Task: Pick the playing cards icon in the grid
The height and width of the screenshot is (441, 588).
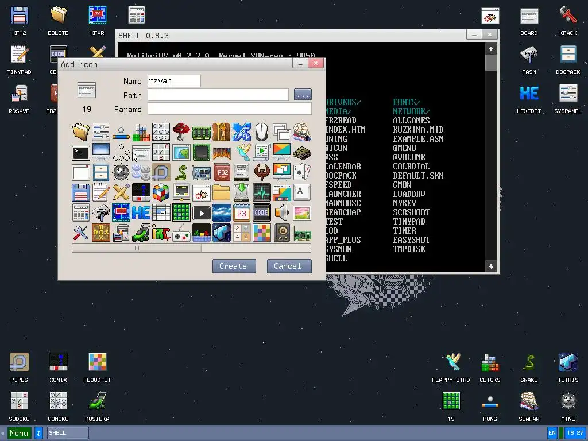Action: click(x=302, y=172)
